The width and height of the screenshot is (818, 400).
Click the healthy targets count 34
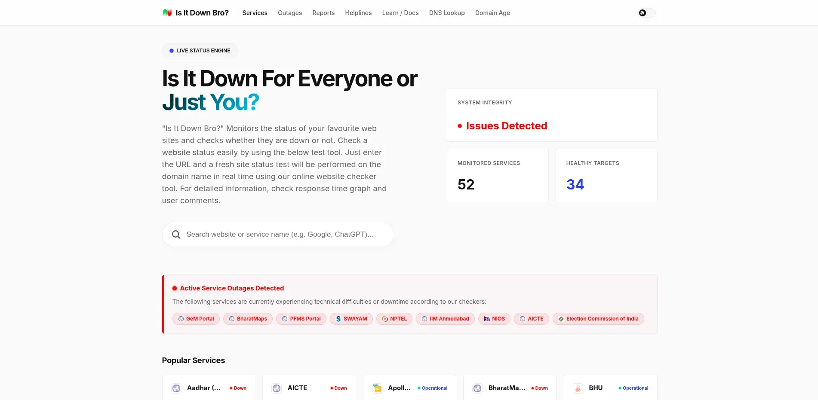tap(575, 184)
